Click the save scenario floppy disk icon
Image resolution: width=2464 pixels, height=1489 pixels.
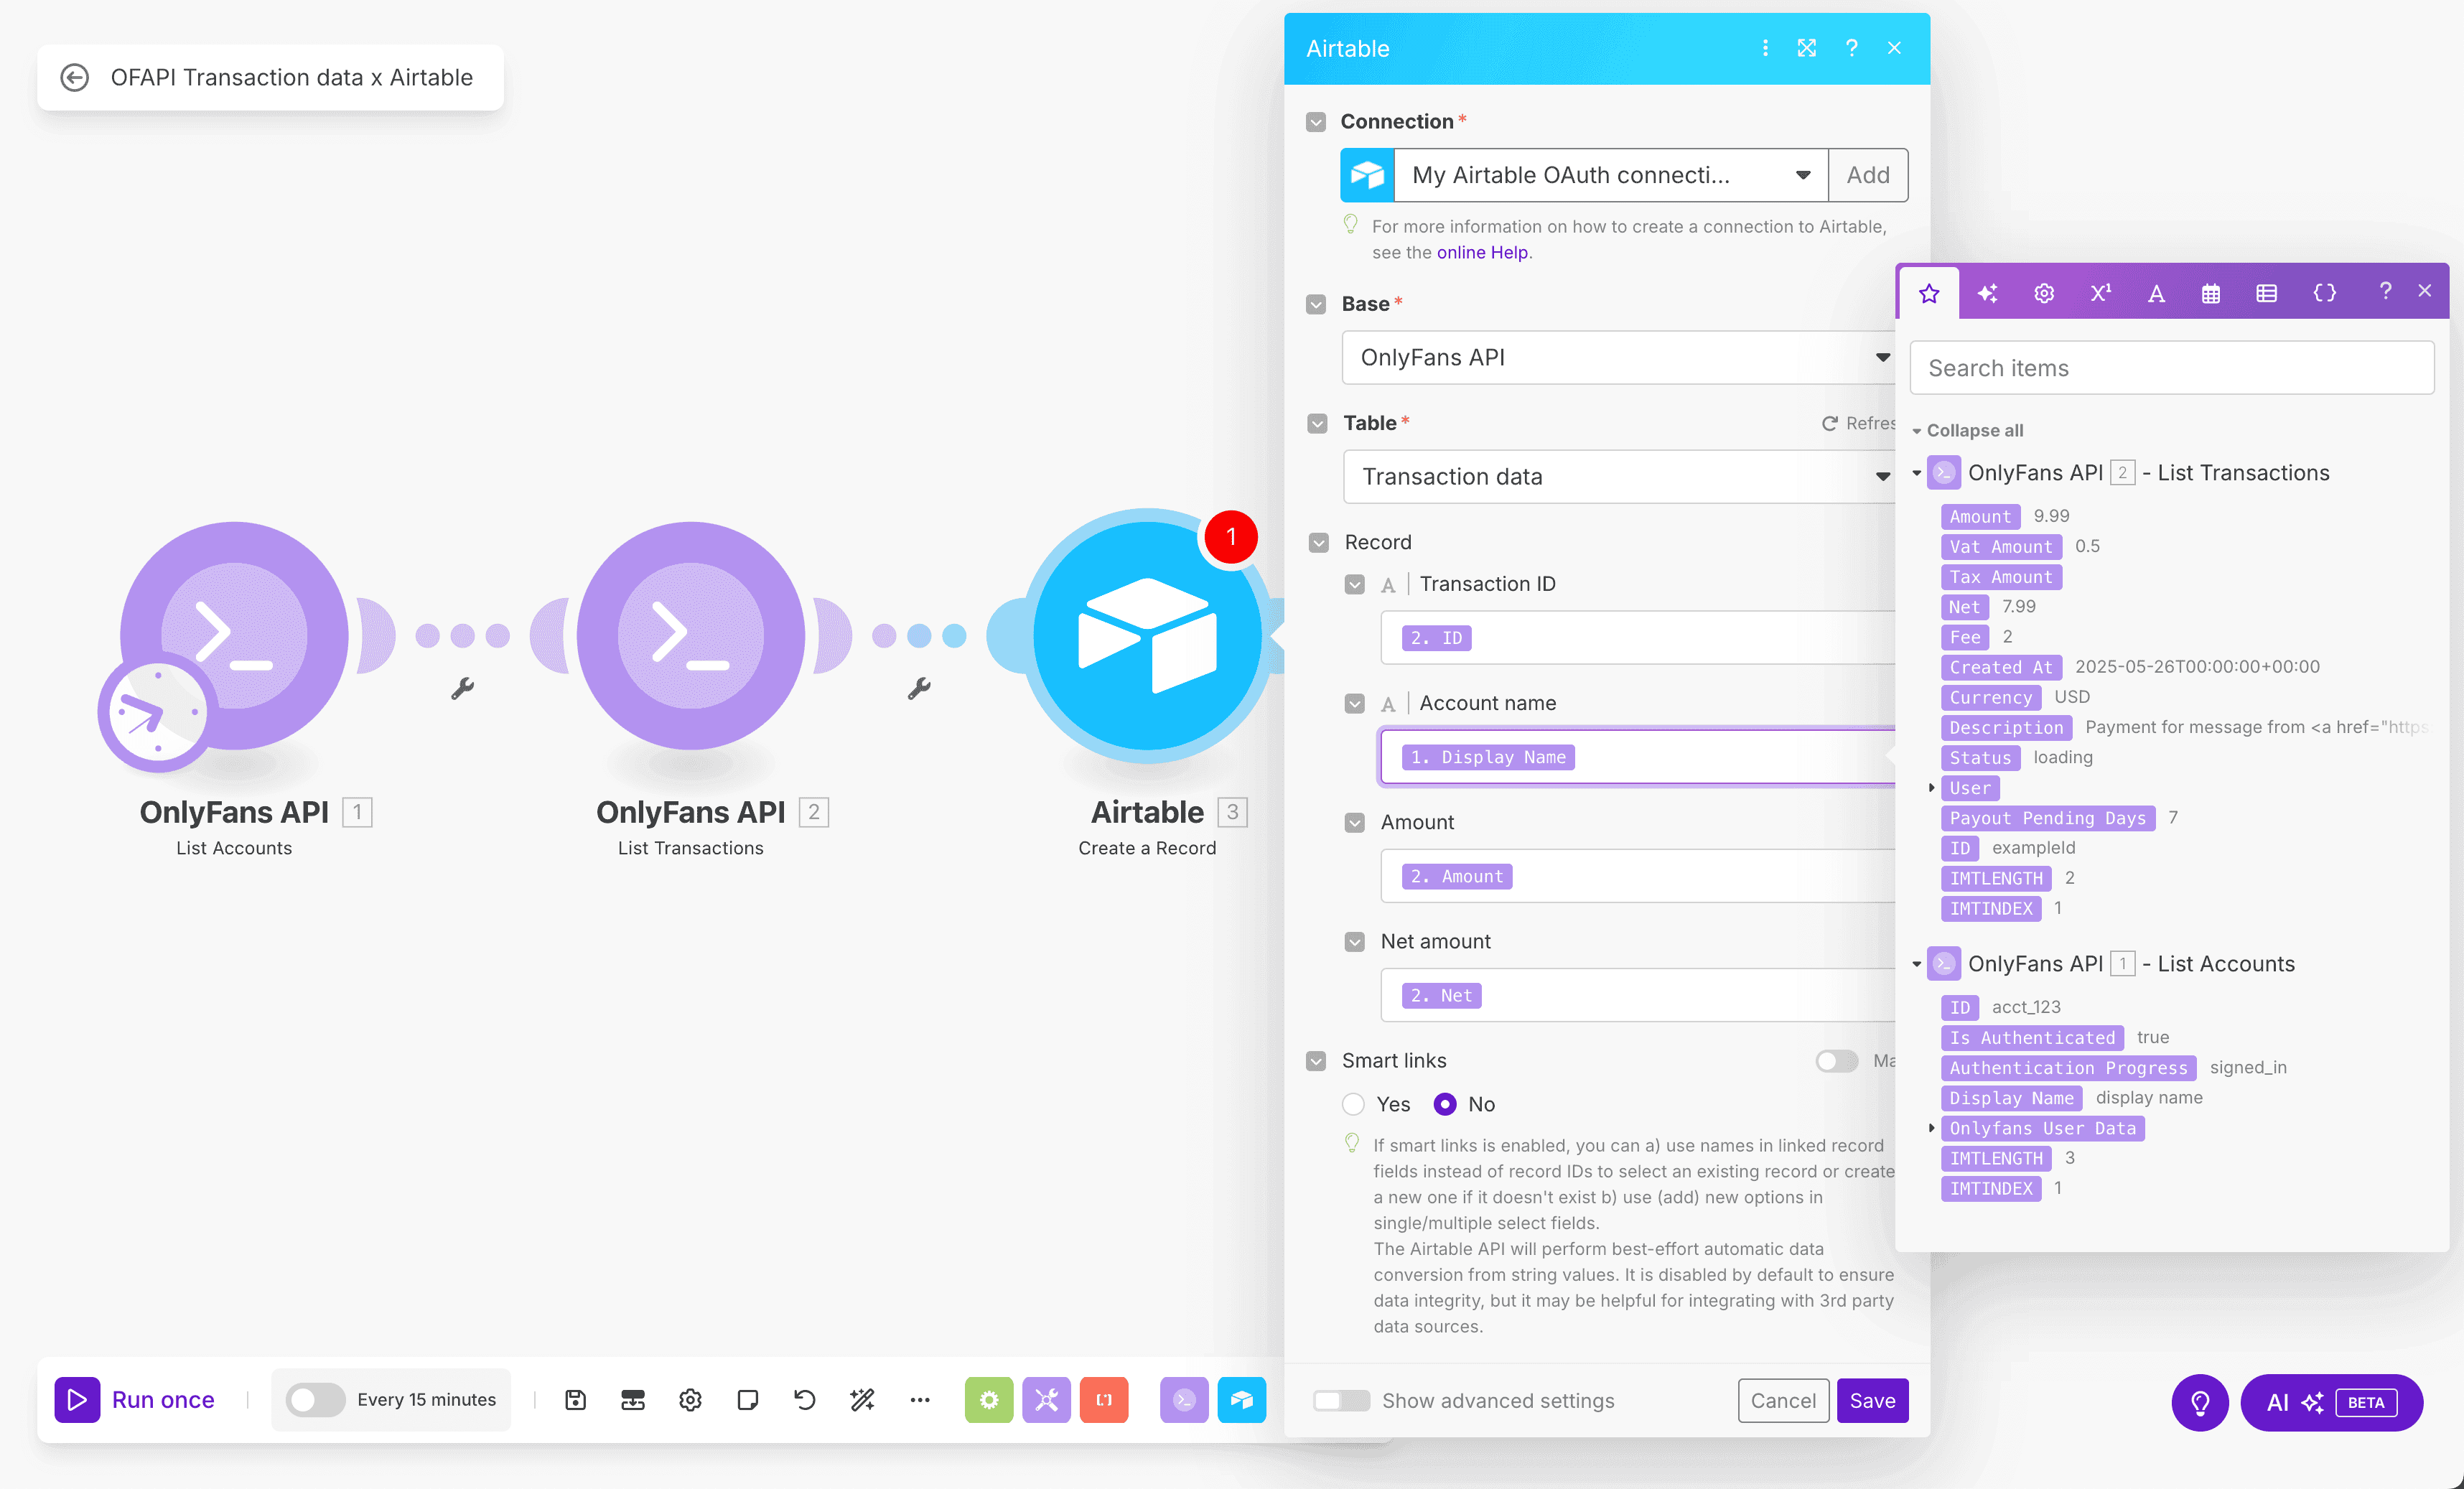(x=575, y=1399)
